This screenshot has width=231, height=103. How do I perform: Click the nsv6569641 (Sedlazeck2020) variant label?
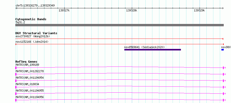point(144,47)
